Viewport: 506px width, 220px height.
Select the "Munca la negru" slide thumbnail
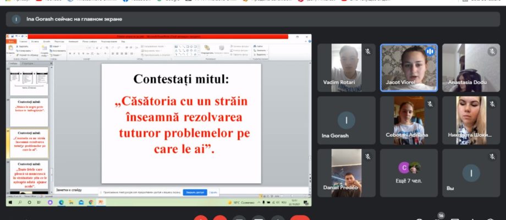[29, 112]
